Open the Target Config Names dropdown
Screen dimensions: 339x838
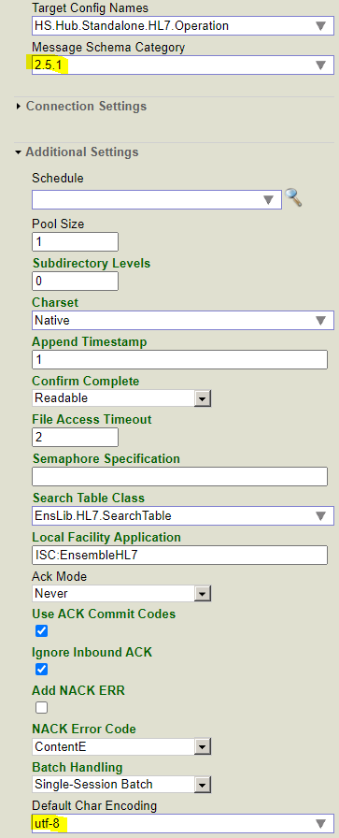pos(183,25)
